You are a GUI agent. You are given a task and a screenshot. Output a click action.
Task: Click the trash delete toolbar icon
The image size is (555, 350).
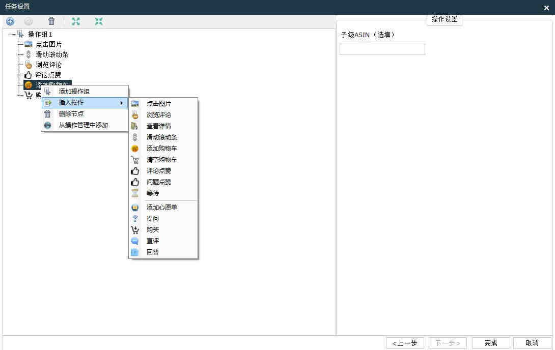pos(51,21)
